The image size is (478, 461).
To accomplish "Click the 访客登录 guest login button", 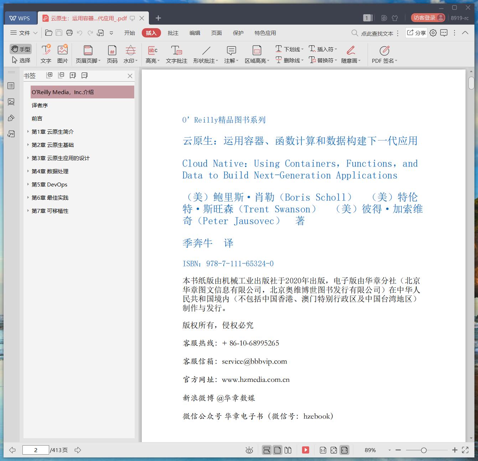I will pos(428,18).
